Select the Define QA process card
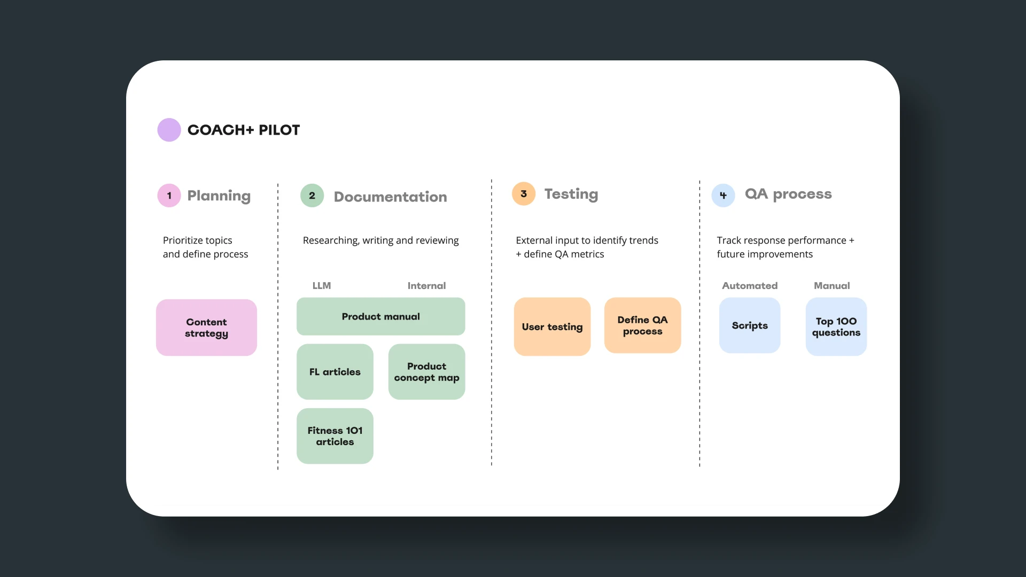1026x577 pixels. 643,325
